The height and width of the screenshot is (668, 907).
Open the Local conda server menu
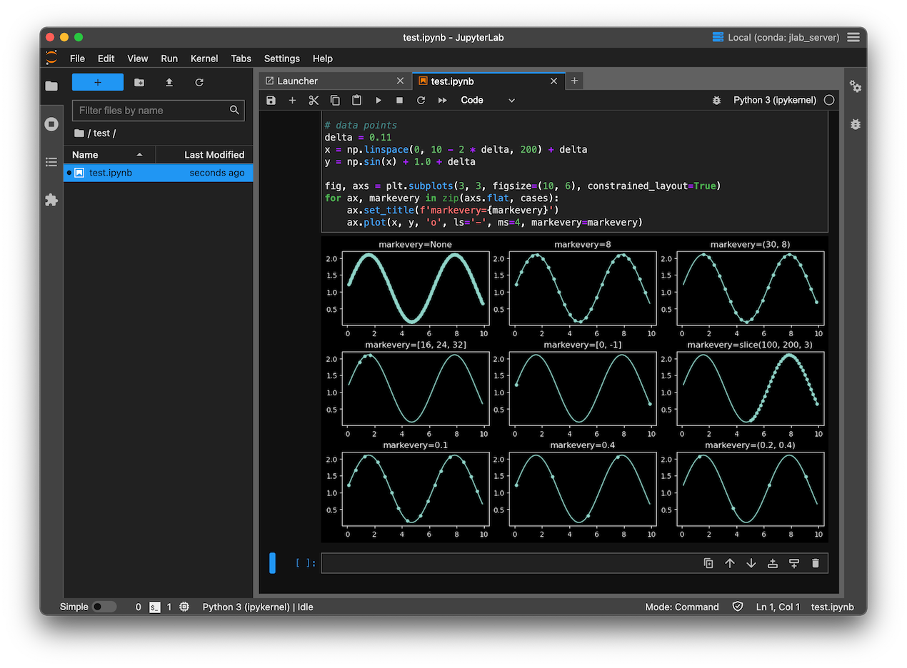pyautogui.click(x=776, y=37)
